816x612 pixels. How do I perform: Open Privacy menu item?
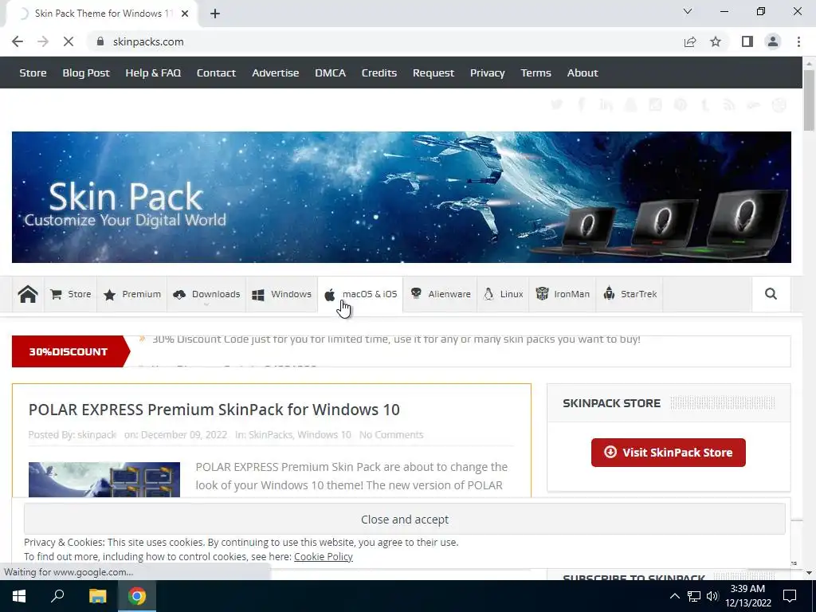tap(487, 73)
